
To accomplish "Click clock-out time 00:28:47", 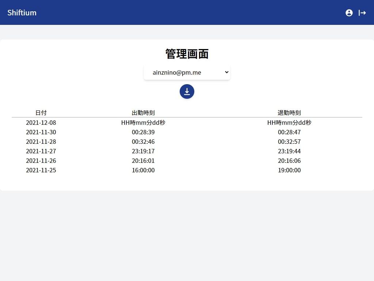I will tap(289, 132).
